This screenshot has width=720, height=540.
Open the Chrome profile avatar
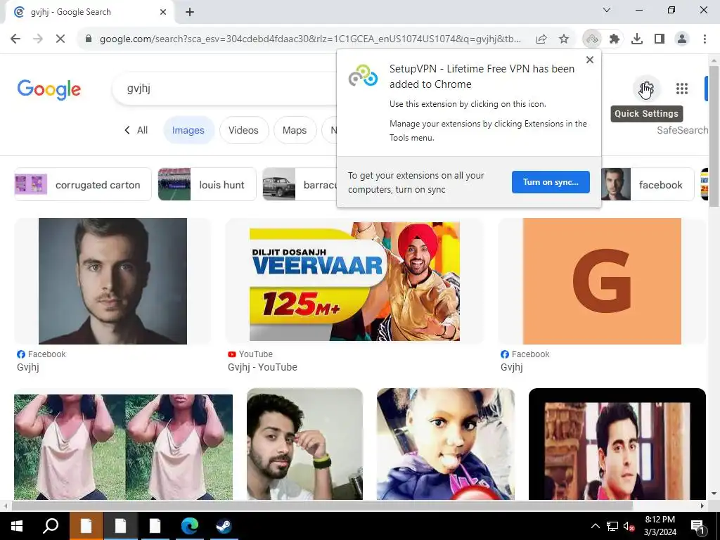click(x=682, y=39)
